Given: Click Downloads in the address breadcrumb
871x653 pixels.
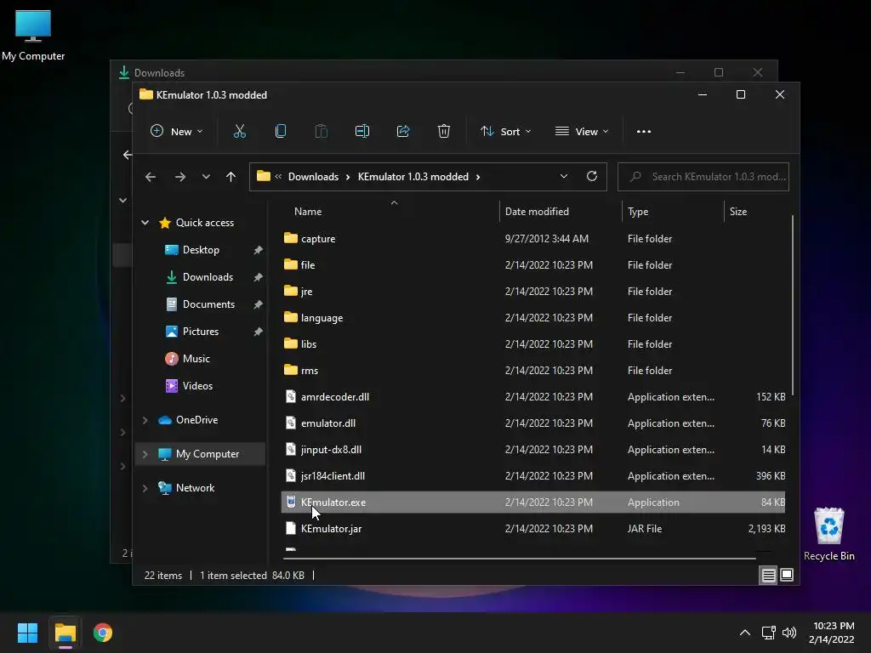Looking at the screenshot, I should [x=313, y=177].
